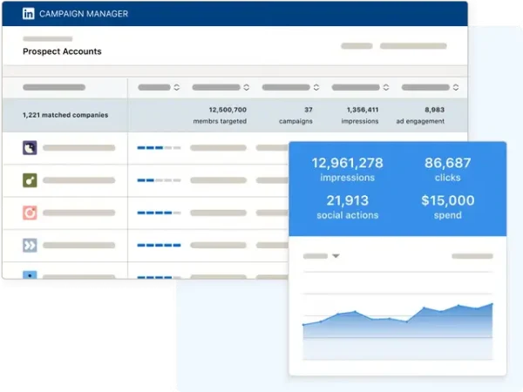The height and width of the screenshot is (392, 523).
Task: Click the five-bar engagement level indicator
Action: point(160,246)
